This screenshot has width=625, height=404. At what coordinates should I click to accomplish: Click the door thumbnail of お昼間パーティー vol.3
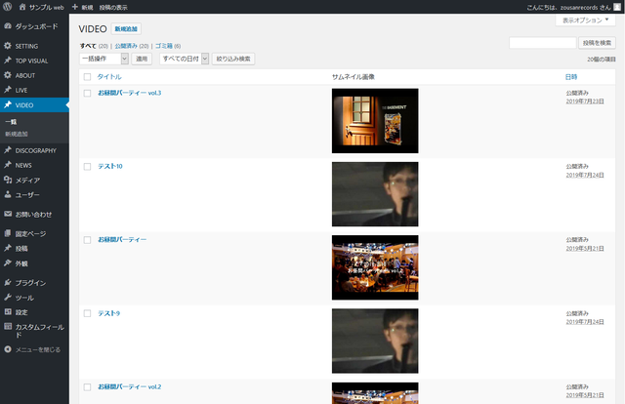tap(375, 121)
